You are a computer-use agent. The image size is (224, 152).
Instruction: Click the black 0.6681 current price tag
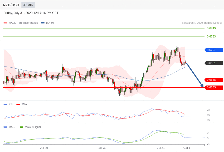(214, 63)
